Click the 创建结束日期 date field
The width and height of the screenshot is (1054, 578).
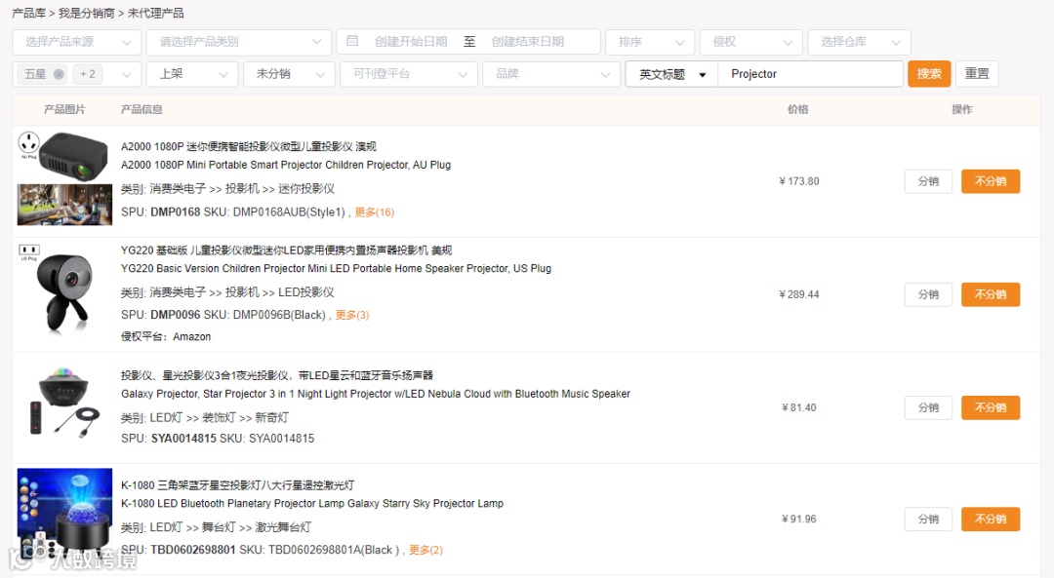pyautogui.click(x=528, y=42)
